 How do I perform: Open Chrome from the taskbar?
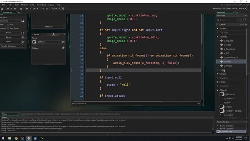click(16, 138)
